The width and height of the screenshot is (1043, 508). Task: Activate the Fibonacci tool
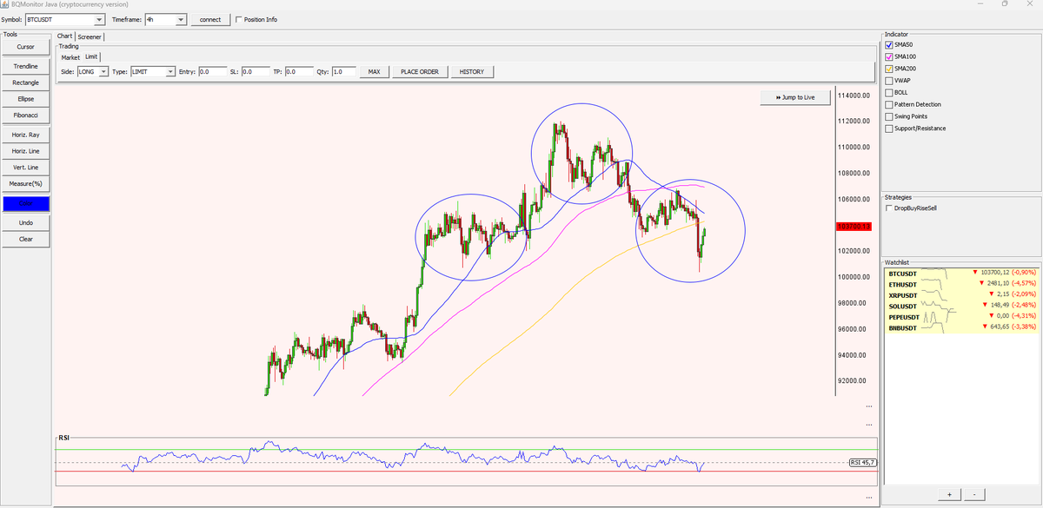tap(25, 115)
